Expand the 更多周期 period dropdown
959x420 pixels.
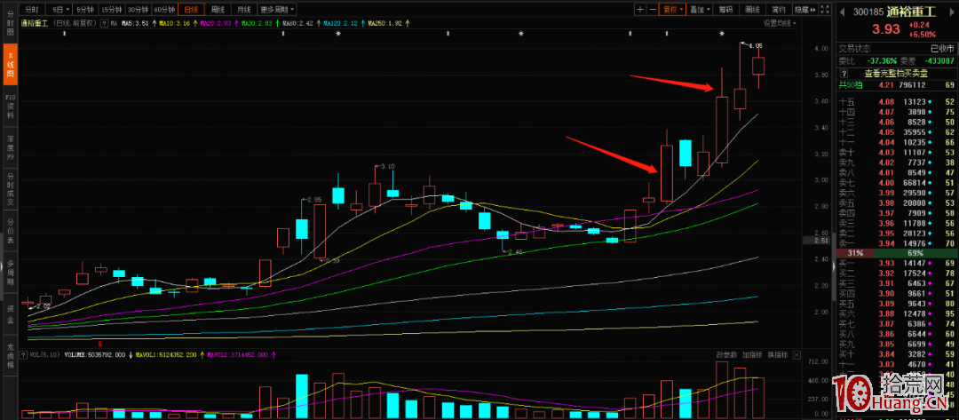click(278, 9)
